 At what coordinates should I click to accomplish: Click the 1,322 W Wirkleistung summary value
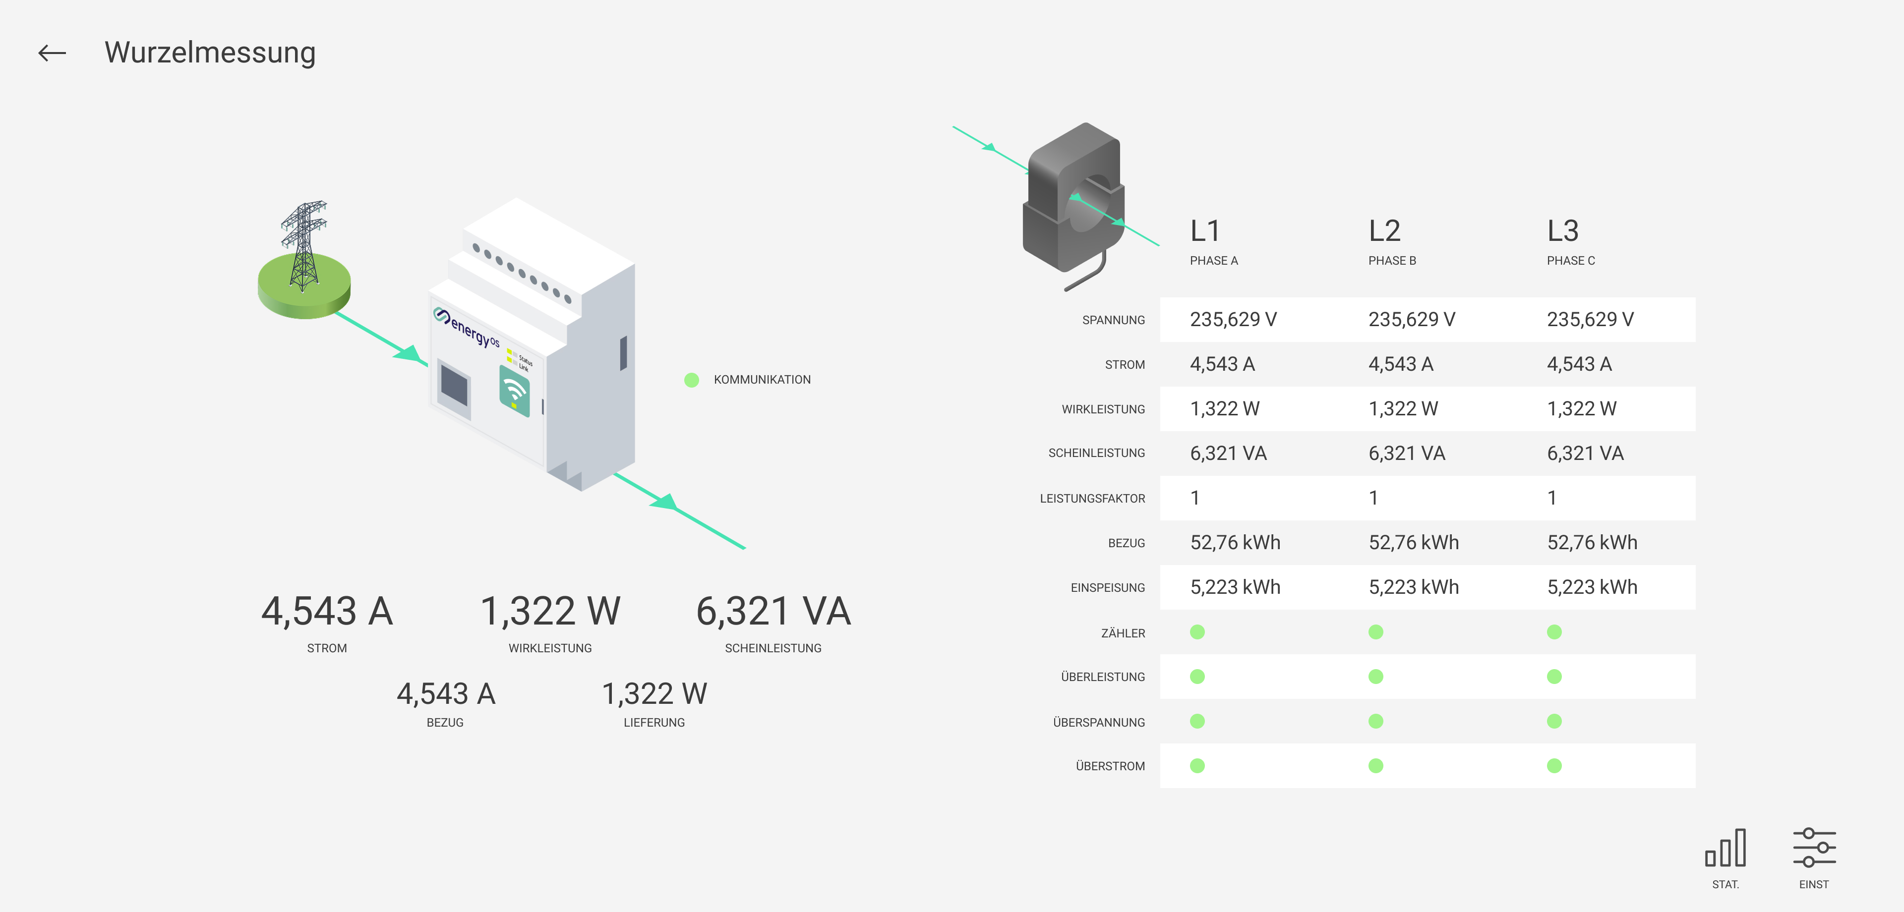coord(550,612)
